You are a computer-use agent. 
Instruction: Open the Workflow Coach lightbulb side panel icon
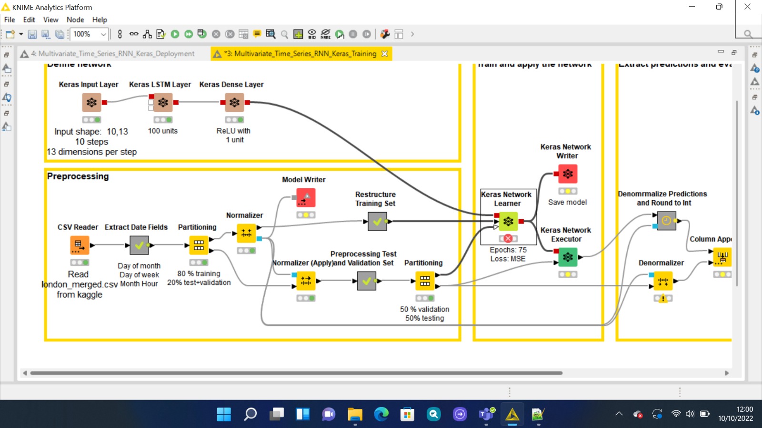click(x=7, y=98)
